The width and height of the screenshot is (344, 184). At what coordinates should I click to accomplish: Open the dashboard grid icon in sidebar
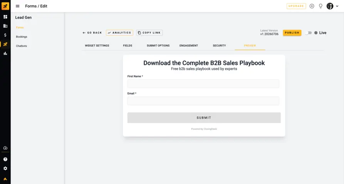pos(5,17)
